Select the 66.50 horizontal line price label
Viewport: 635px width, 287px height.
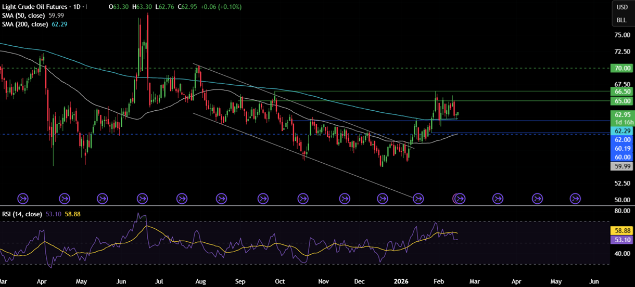tap(623, 92)
